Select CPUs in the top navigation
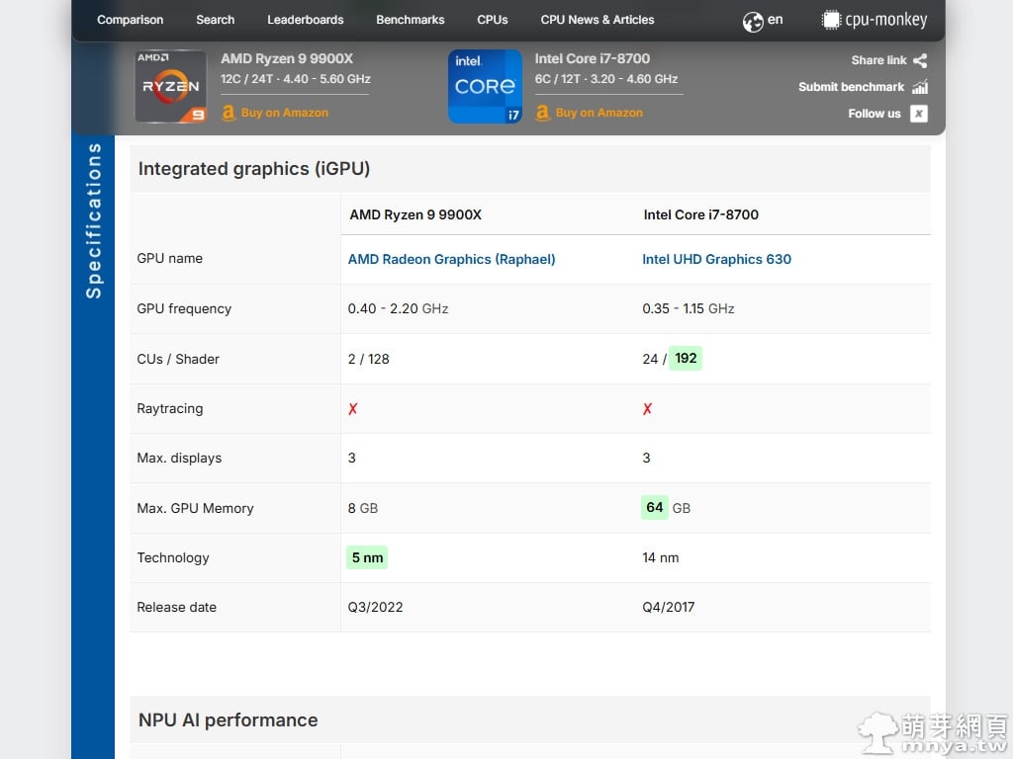Viewport: 1013px width, 759px height. pos(492,20)
